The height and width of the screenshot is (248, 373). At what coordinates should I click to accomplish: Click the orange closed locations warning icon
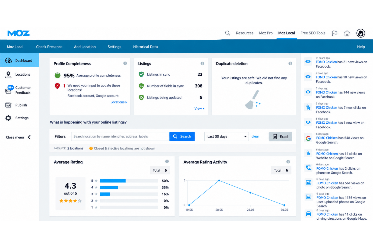click(x=91, y=148)
